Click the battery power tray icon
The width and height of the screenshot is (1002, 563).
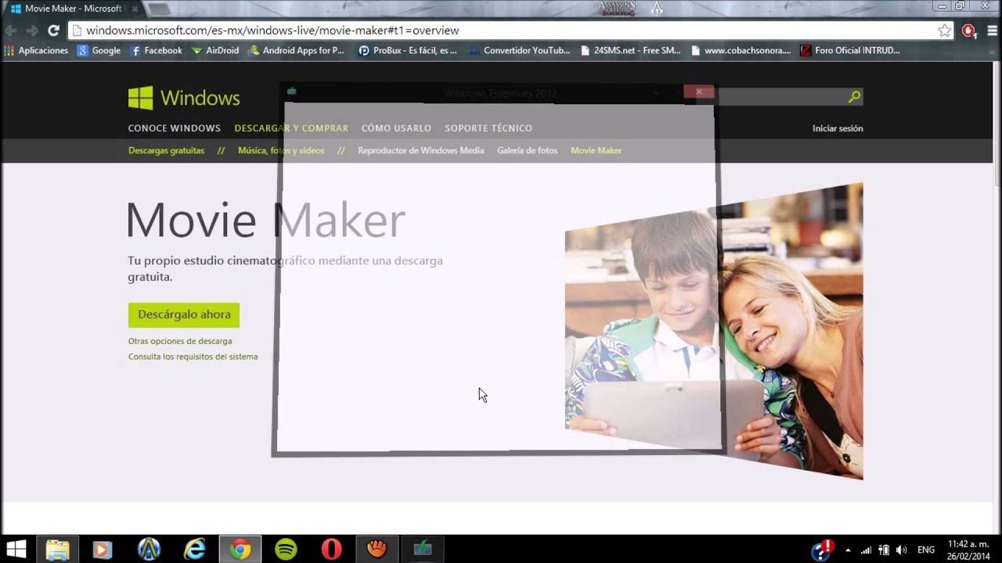click(884, 550)
